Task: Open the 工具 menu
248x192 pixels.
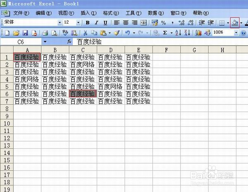Action: pos(134,13)
